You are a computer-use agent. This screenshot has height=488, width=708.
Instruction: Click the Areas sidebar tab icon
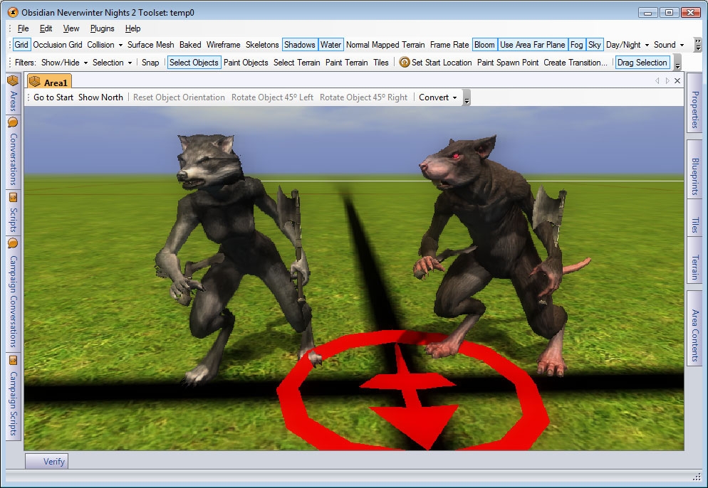point(13,80)
